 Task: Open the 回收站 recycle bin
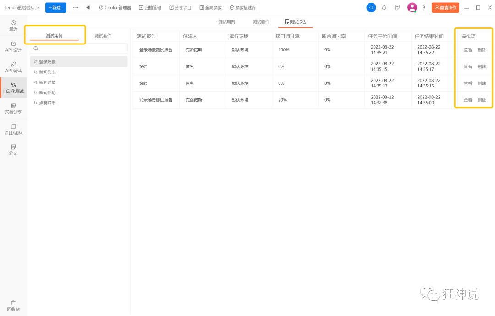13,306
